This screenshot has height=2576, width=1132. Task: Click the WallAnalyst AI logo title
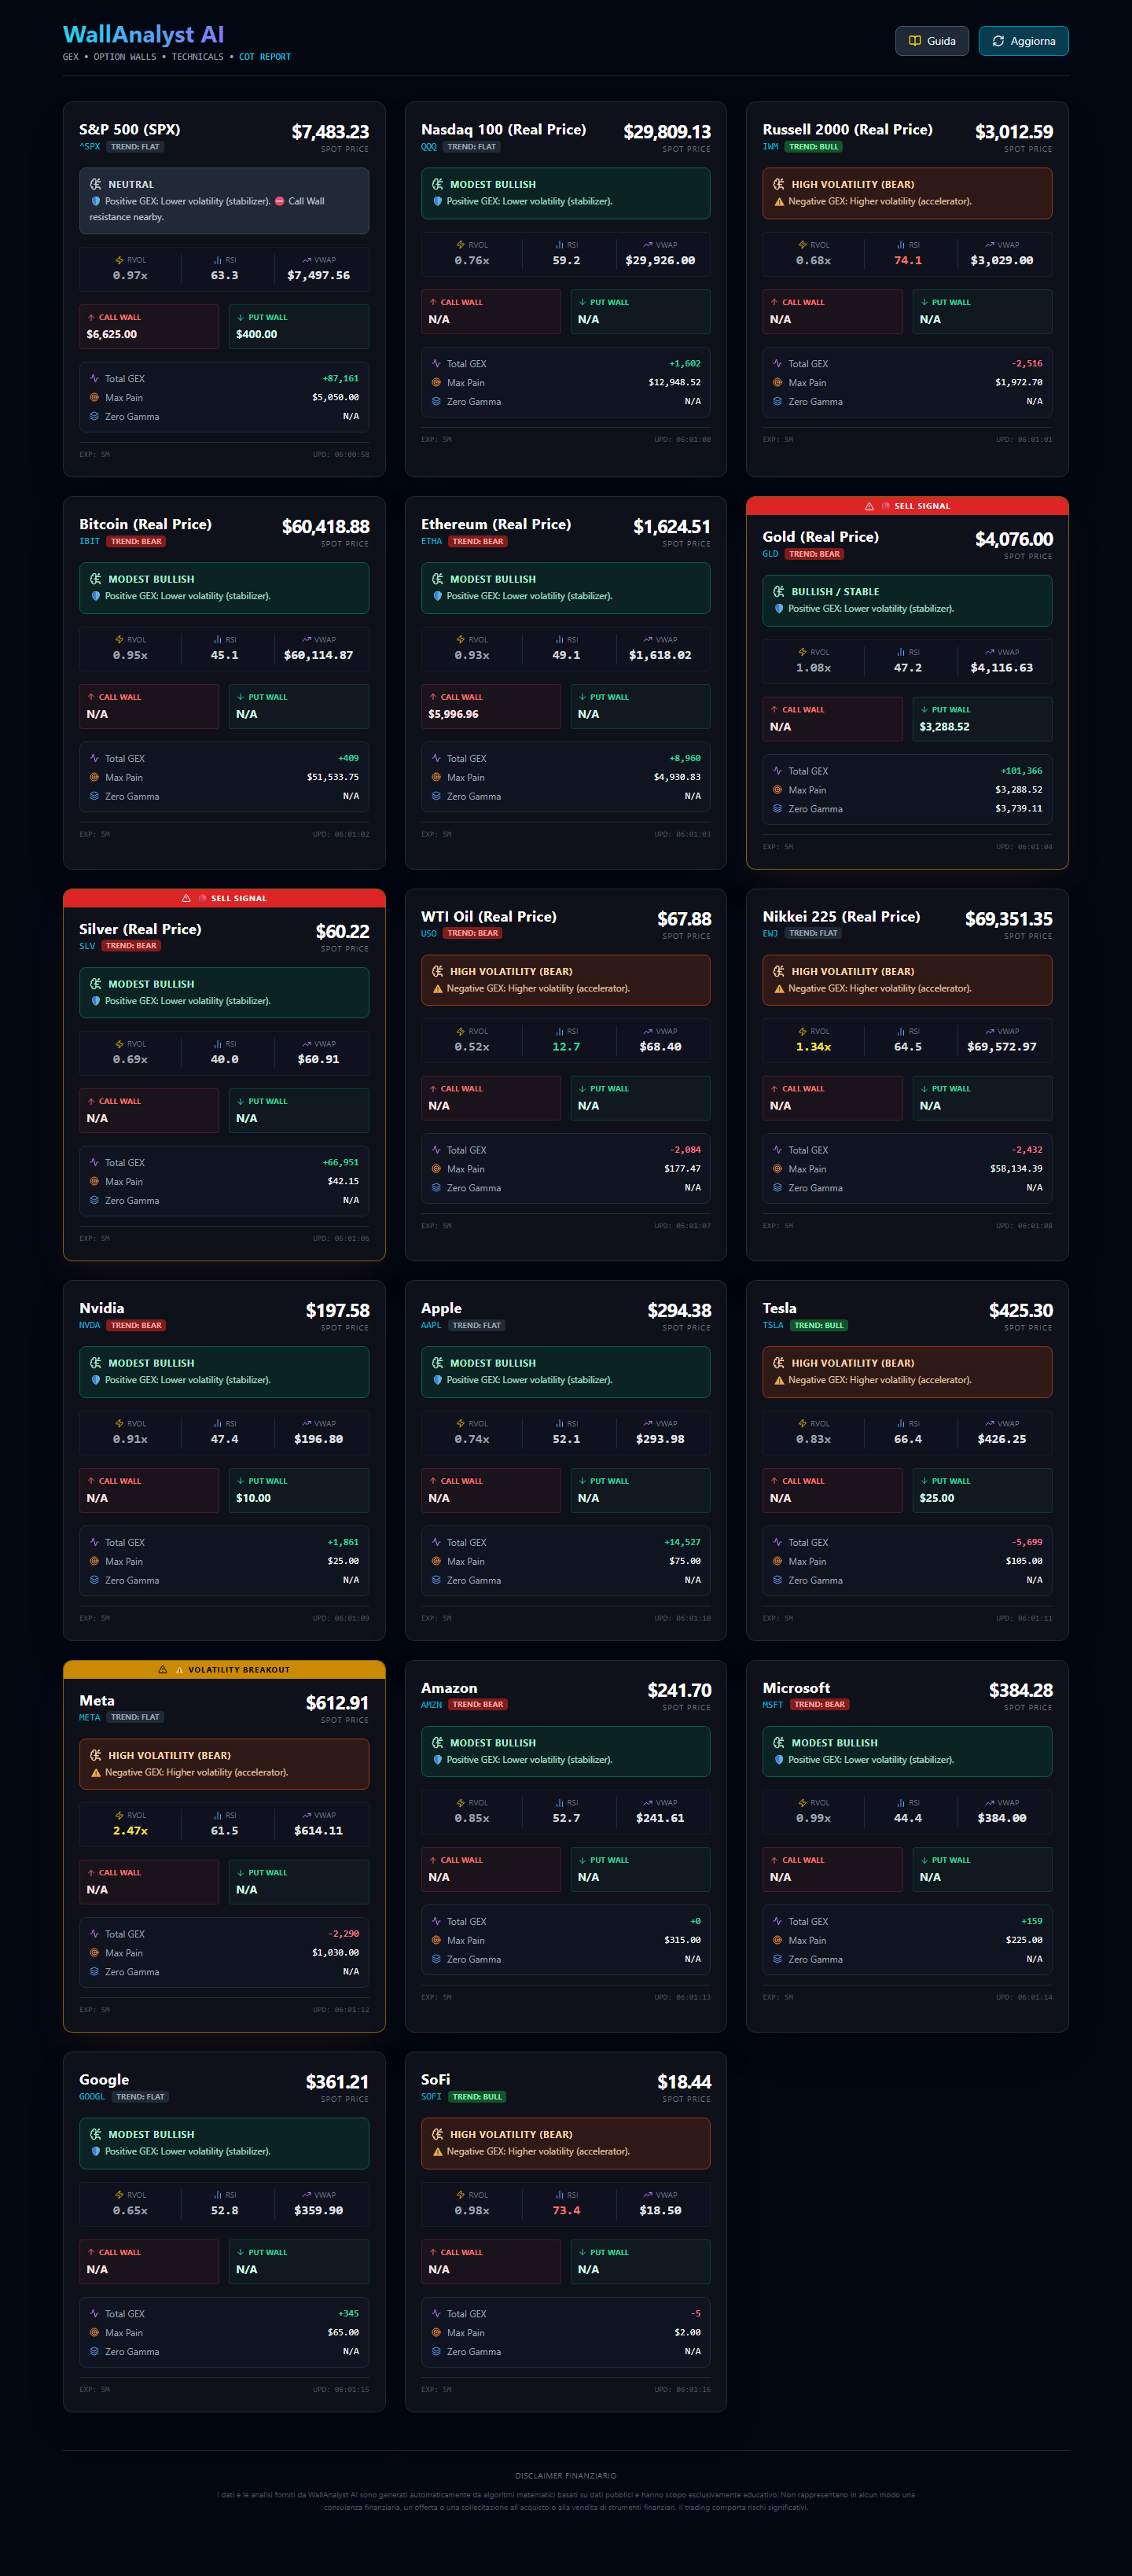tap(144, 34)
